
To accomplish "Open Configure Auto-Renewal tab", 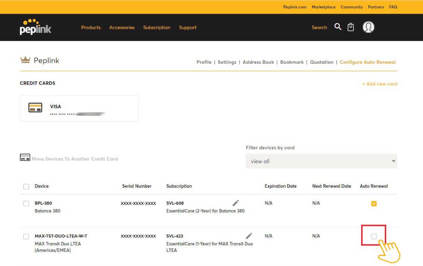I will (x=368, y=62).
